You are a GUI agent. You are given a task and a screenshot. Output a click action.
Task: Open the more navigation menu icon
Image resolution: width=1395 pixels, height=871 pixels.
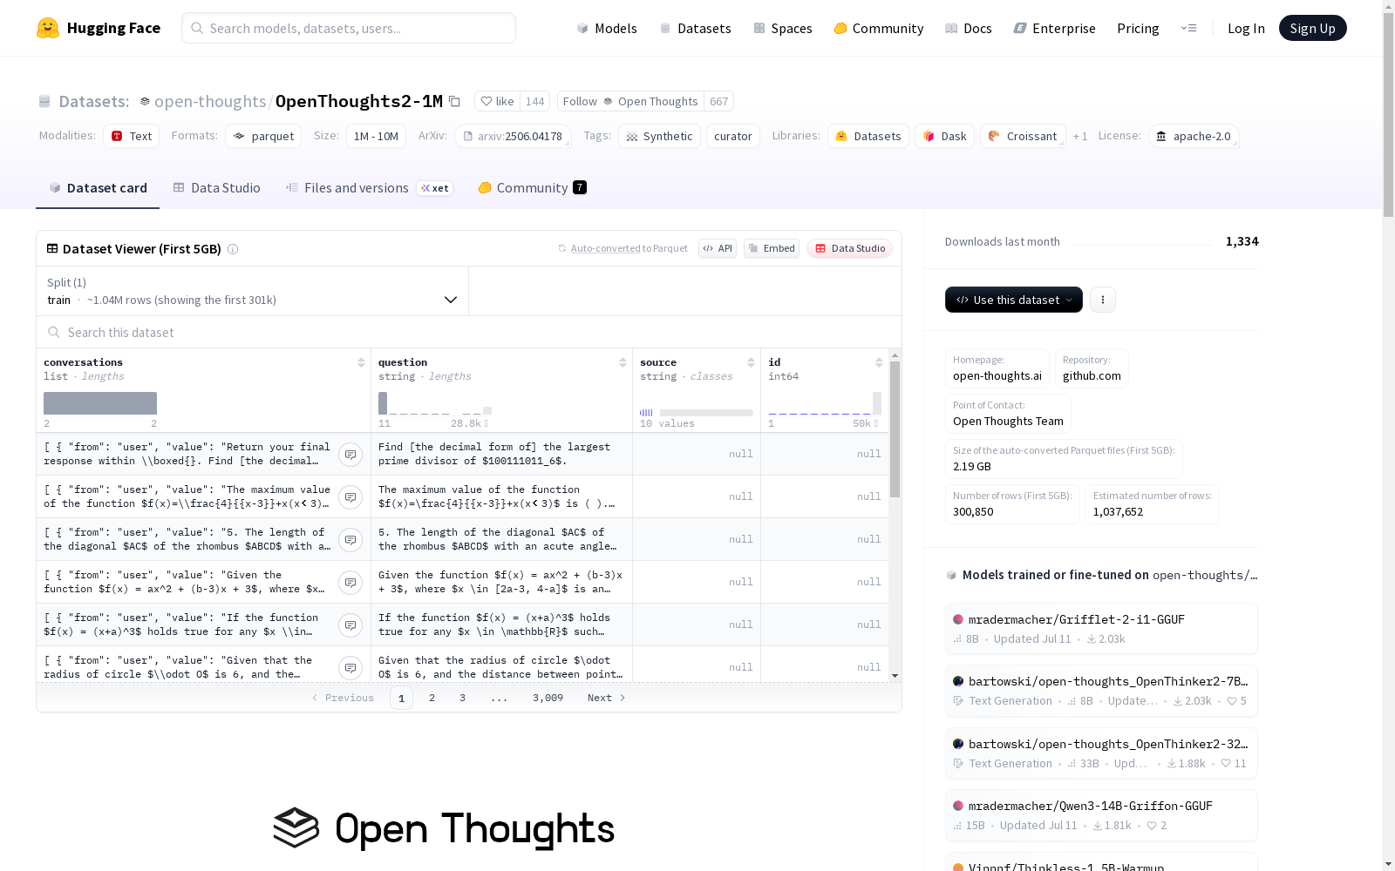[x=1188, y=28]
